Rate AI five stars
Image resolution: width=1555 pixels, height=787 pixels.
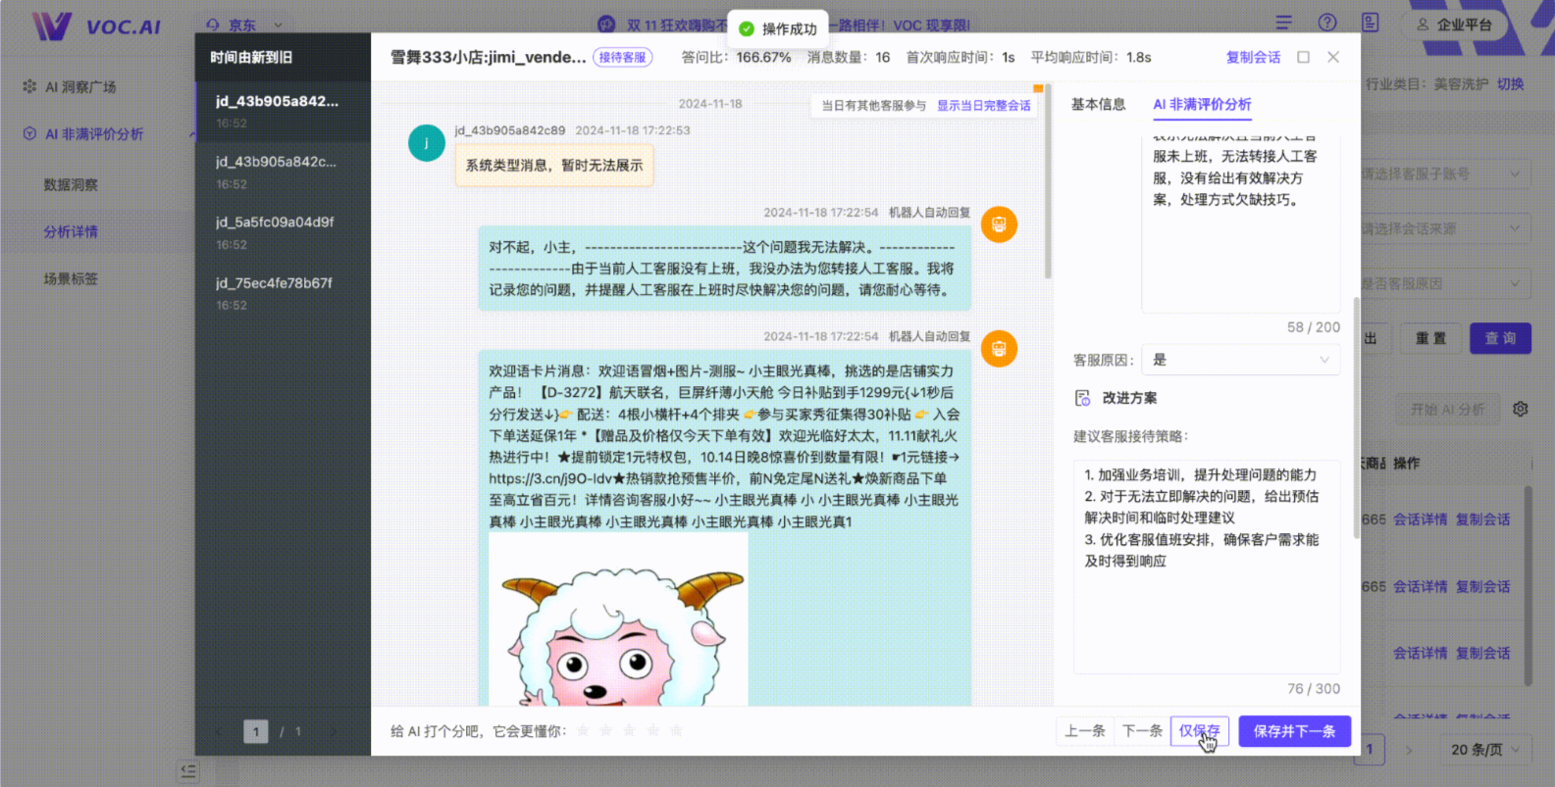tap(676, 731)
